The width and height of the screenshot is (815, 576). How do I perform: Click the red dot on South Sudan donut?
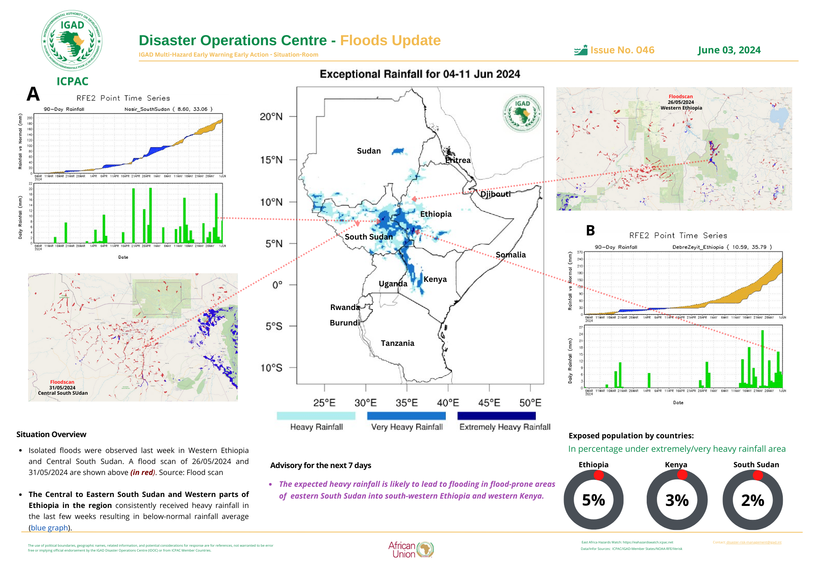pos(758,475)
